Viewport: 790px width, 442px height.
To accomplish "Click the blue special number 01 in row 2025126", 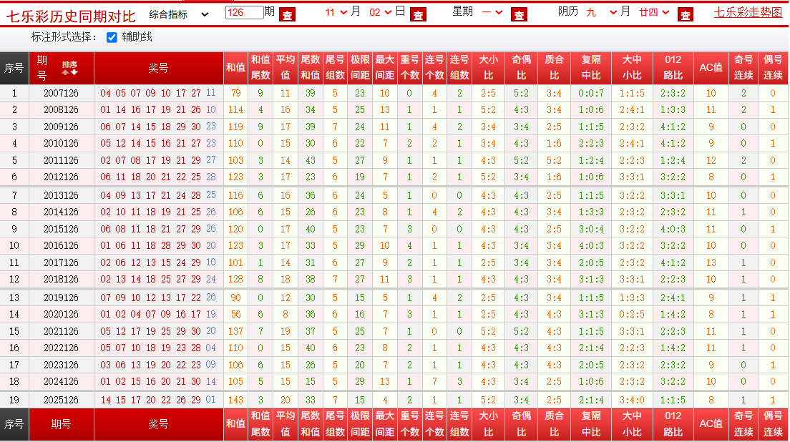I will [x=210, y=400].
